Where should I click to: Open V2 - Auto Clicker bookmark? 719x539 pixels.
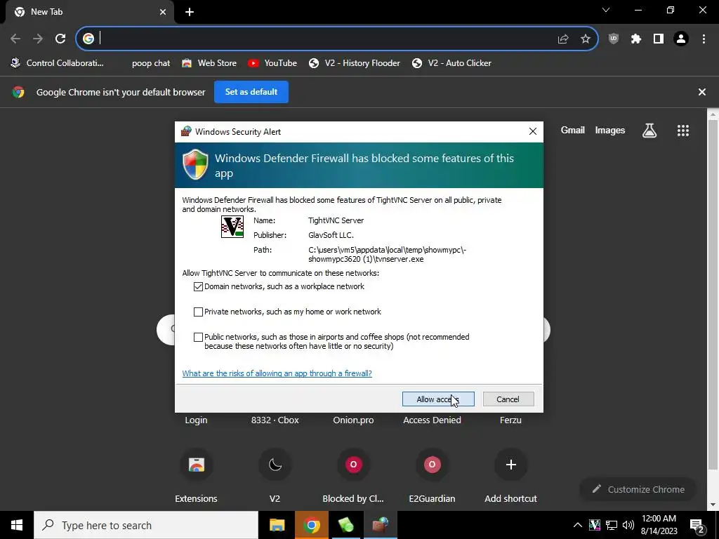[451, 63]
